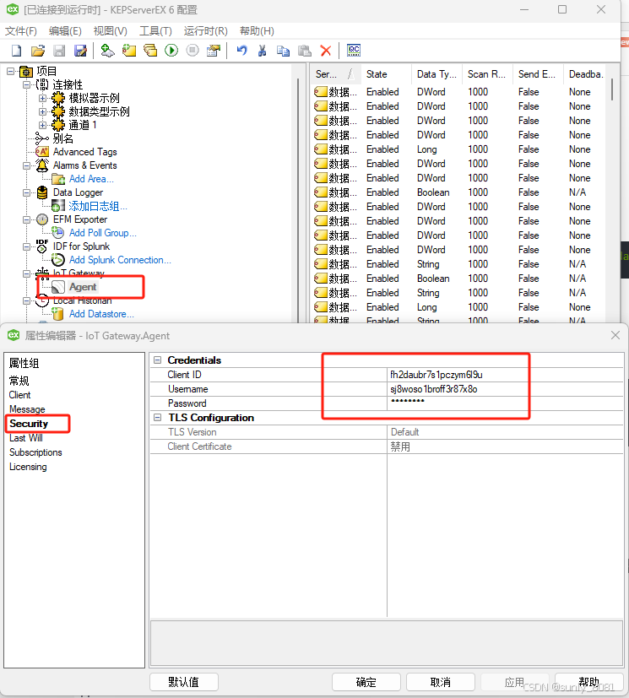
Task: Click the Cut scissors icon
Action: tap(263, 51)
